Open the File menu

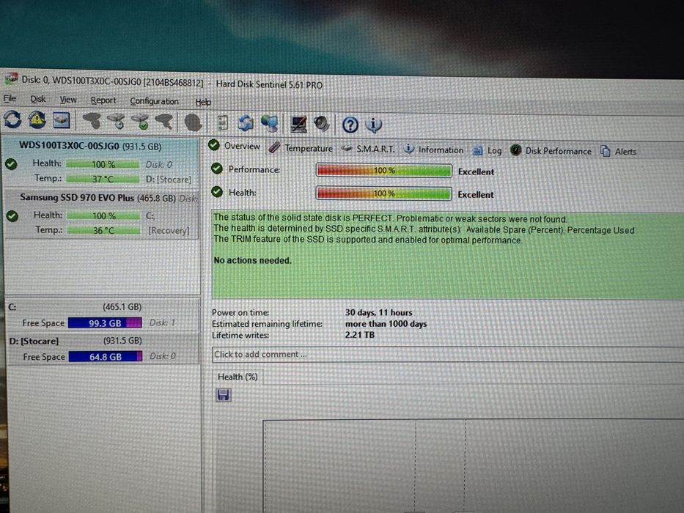click(x=10, y=98)
